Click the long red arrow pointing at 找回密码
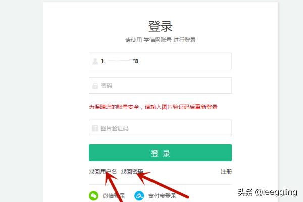 (162, 185)
